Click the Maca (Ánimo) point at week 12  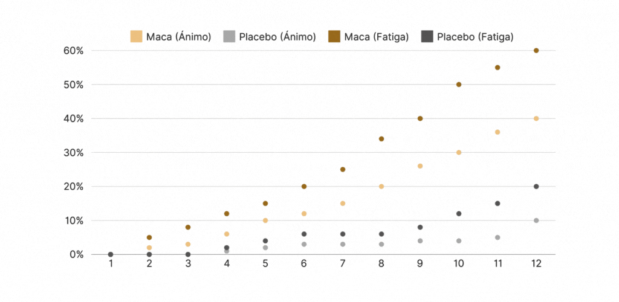tap(536, 118)
